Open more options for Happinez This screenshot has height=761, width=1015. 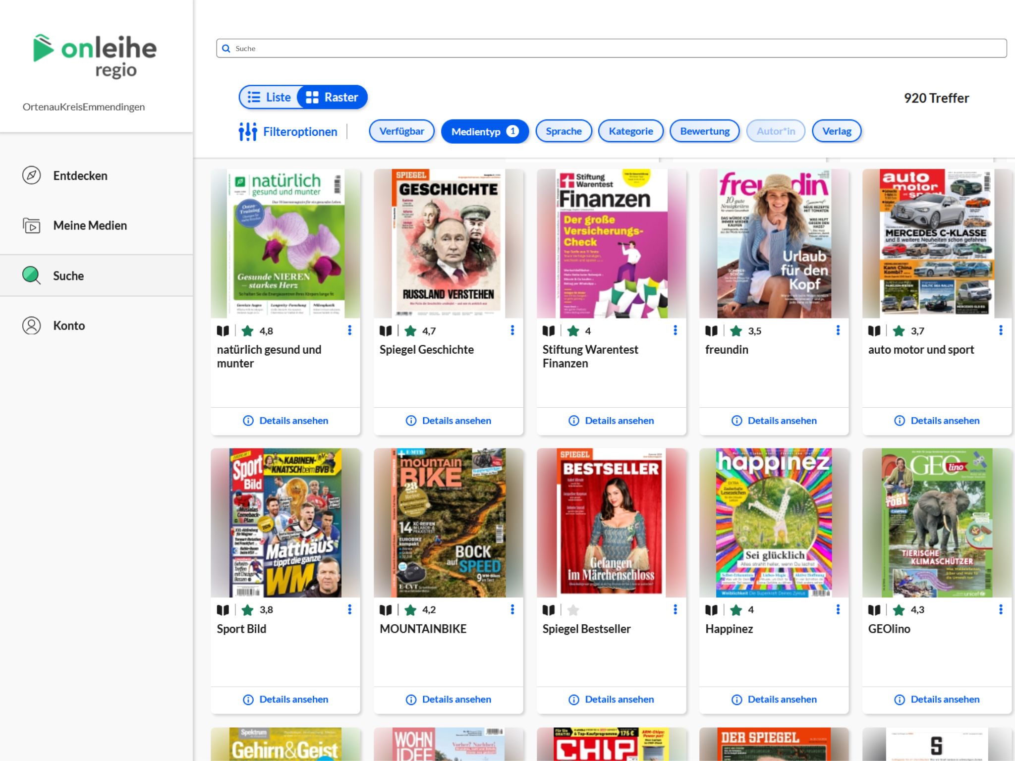(x=838, y=609)
